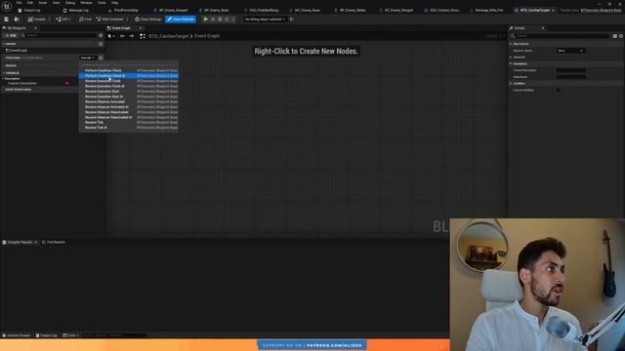Switch to the ThirdPersonMap tab
This screenshot has height=351, width=625.
coord(124,11)
